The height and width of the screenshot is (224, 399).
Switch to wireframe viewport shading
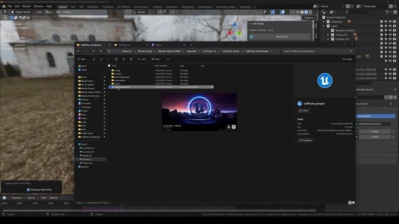coord(298,12)
